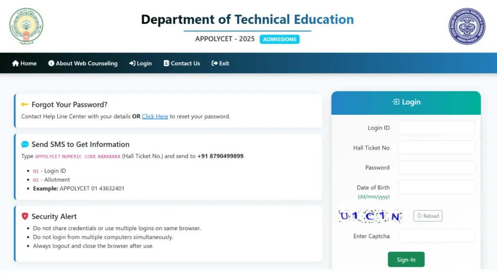Image resolution: width=497 pixels, height=275 pixels.
Task: Click 'Do not share credentials' bullet text
Action: tap(117, 228)
